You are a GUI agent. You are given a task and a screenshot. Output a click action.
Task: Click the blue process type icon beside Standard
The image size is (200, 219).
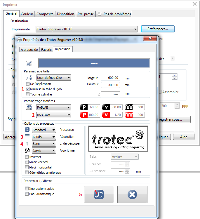click(x=27, y=130)
